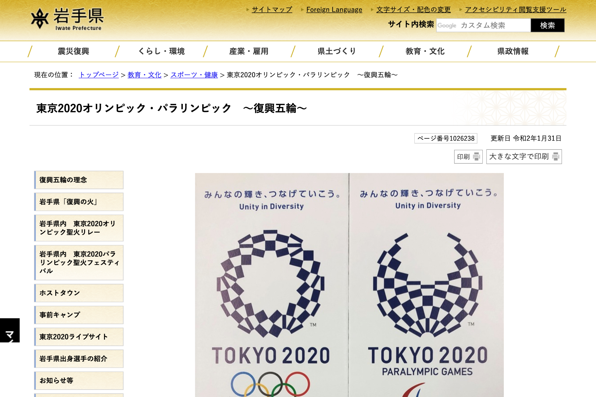Click the 印刷 print button
596x397 pixels.
coord(468,157)
